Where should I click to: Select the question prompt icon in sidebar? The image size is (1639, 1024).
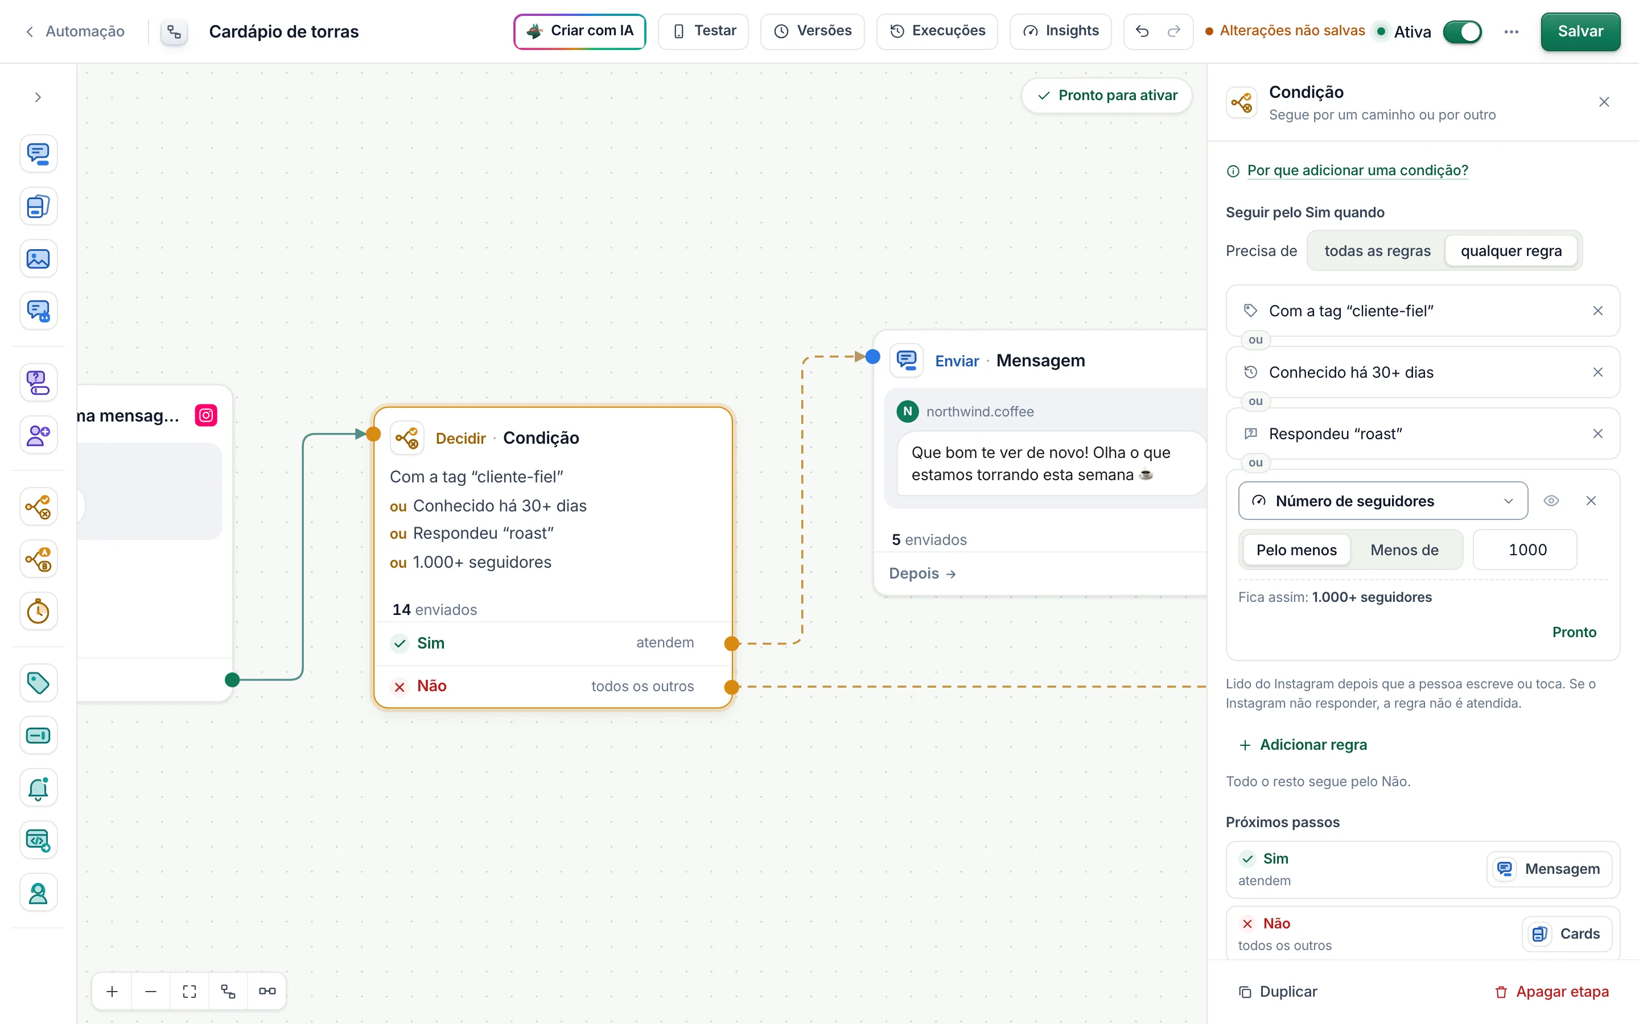38,383
